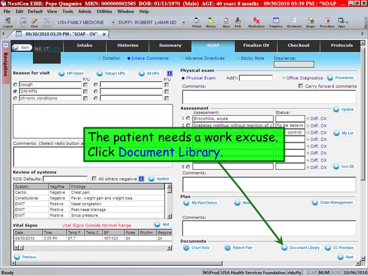Image resolution: width=368 pixels, height=276 pixels.
Task: Click the CC Providers button
Action: point(340,248)
